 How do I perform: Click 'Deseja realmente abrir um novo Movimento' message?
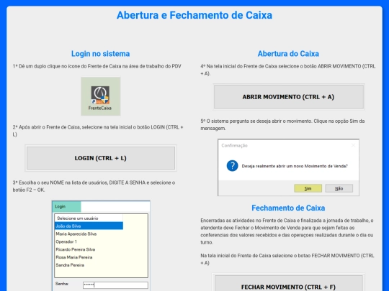pos(295,166)
